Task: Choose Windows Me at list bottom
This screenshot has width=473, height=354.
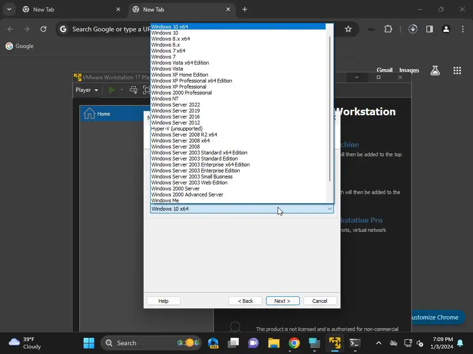Action: coord(238,201)
